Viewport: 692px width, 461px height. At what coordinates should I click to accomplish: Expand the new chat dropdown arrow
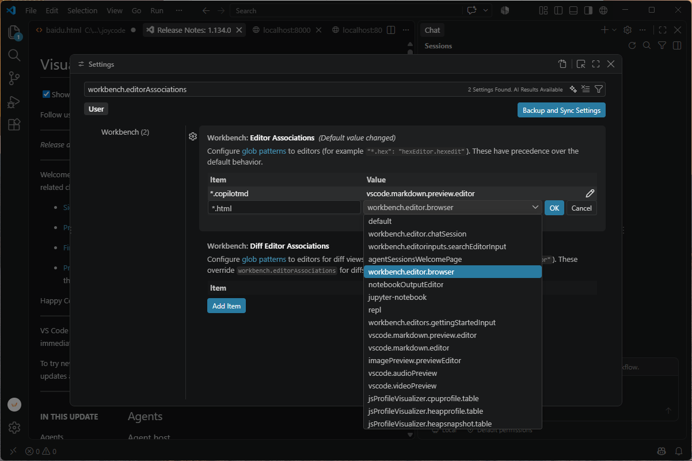click(614, 30)
